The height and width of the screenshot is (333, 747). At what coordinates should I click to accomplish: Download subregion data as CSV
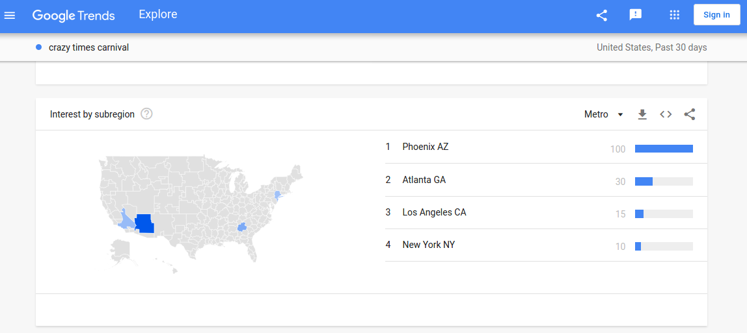[642, 114]
